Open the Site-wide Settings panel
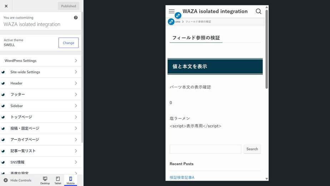 pyautogui.click(x=40, y=72)
